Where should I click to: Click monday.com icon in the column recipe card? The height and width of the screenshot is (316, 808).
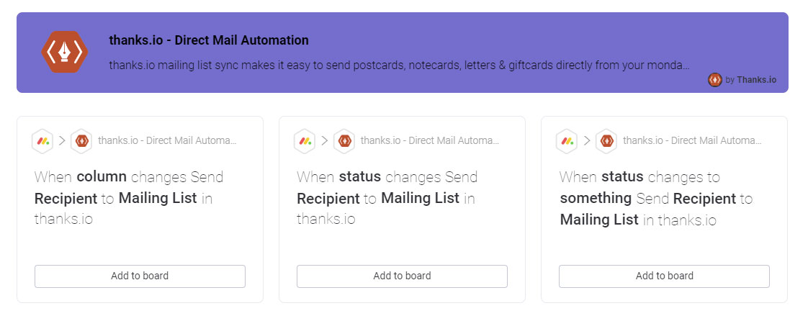pyautogui.click(x=42, y=141)
